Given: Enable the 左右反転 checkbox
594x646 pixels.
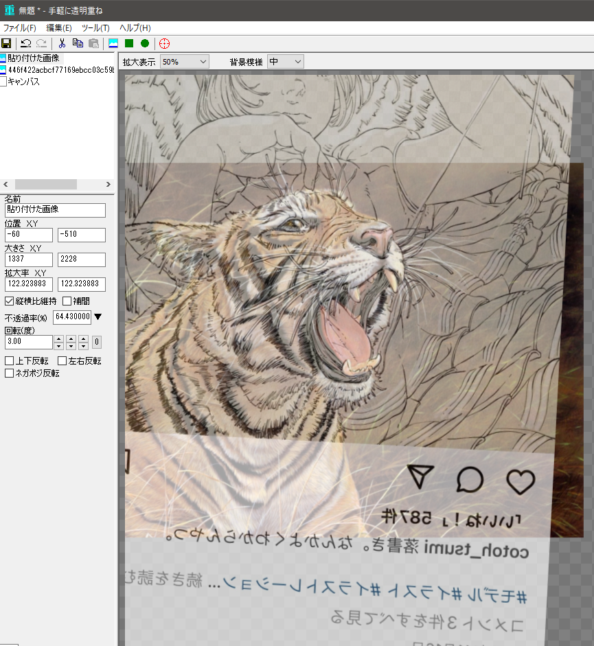Looking at the screenshot, I should (x=62, y=361).
